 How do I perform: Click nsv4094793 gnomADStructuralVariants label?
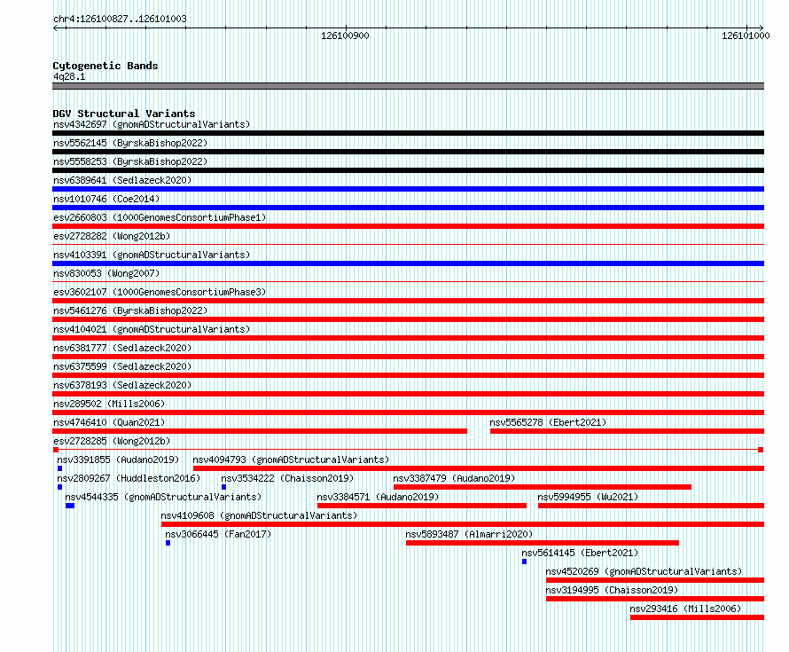pyautogui.click(x=291, y=460)
